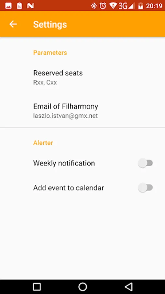Open Recent apps square button

click(37, 287)
